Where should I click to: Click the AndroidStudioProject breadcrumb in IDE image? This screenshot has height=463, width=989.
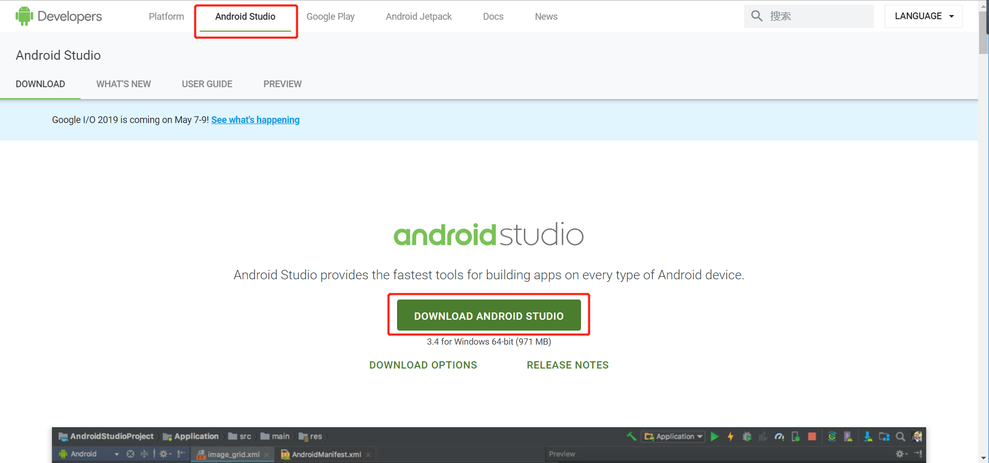(106, 437)
